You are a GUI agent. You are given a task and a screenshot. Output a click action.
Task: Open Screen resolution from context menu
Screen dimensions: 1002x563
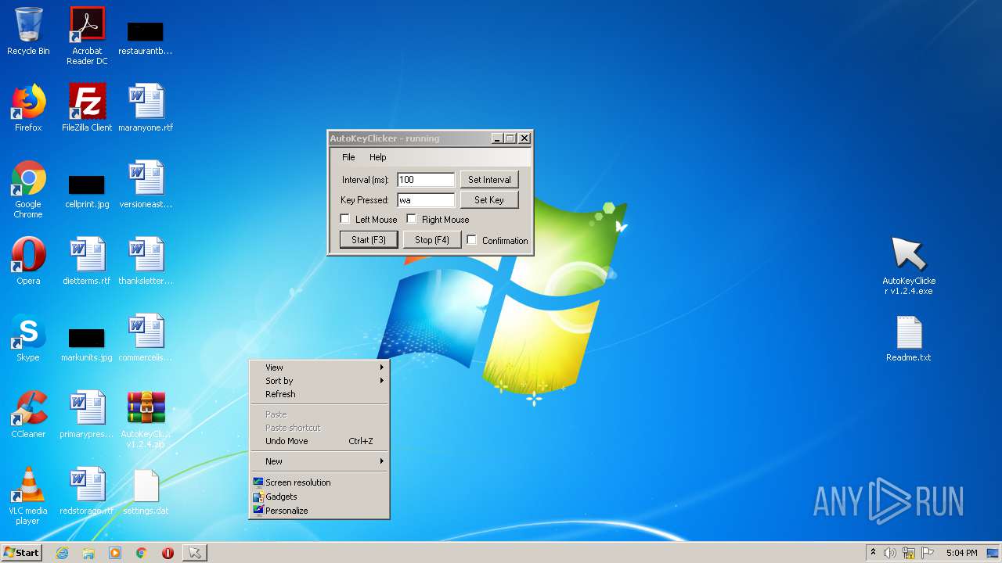pyautogui.click(x=319, y=482)
